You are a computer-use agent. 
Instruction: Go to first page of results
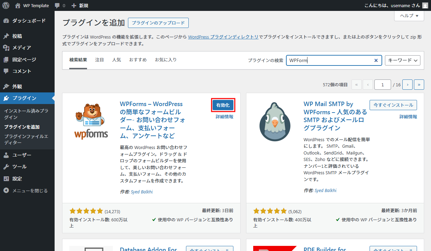click(x=356, y=85)
